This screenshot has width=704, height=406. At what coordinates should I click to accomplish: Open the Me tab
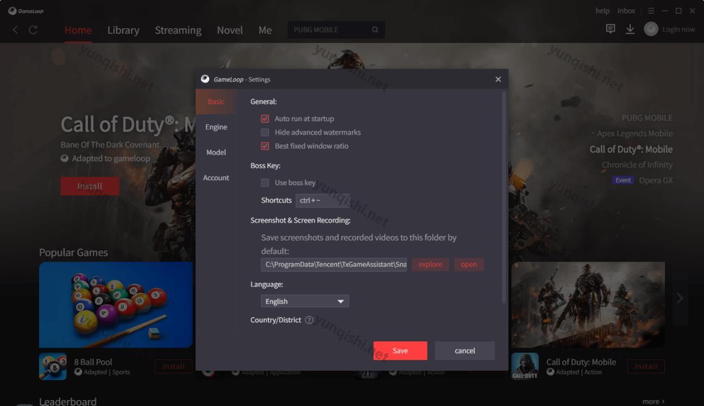click(x=265, y=30)
